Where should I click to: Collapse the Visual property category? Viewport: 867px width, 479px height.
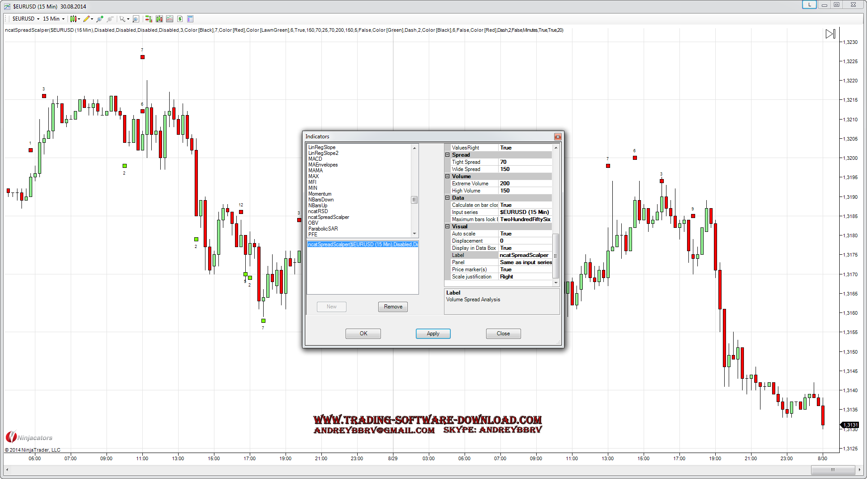point(447,227)
